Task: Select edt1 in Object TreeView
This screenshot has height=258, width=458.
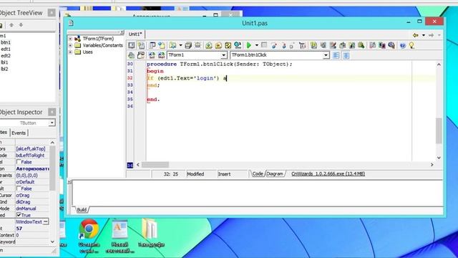Action: [x=6, y=49]
